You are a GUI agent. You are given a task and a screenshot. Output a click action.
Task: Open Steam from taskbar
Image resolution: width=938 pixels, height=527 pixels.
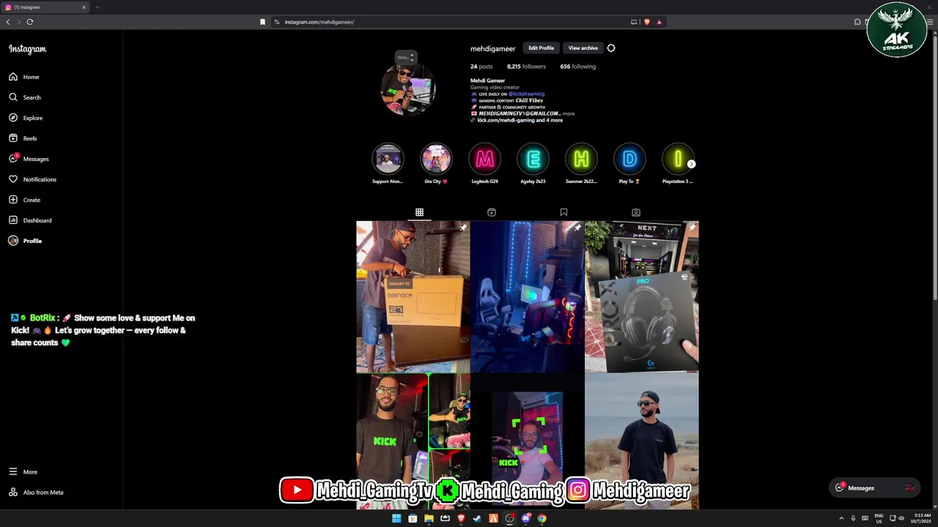click(477, 518)
